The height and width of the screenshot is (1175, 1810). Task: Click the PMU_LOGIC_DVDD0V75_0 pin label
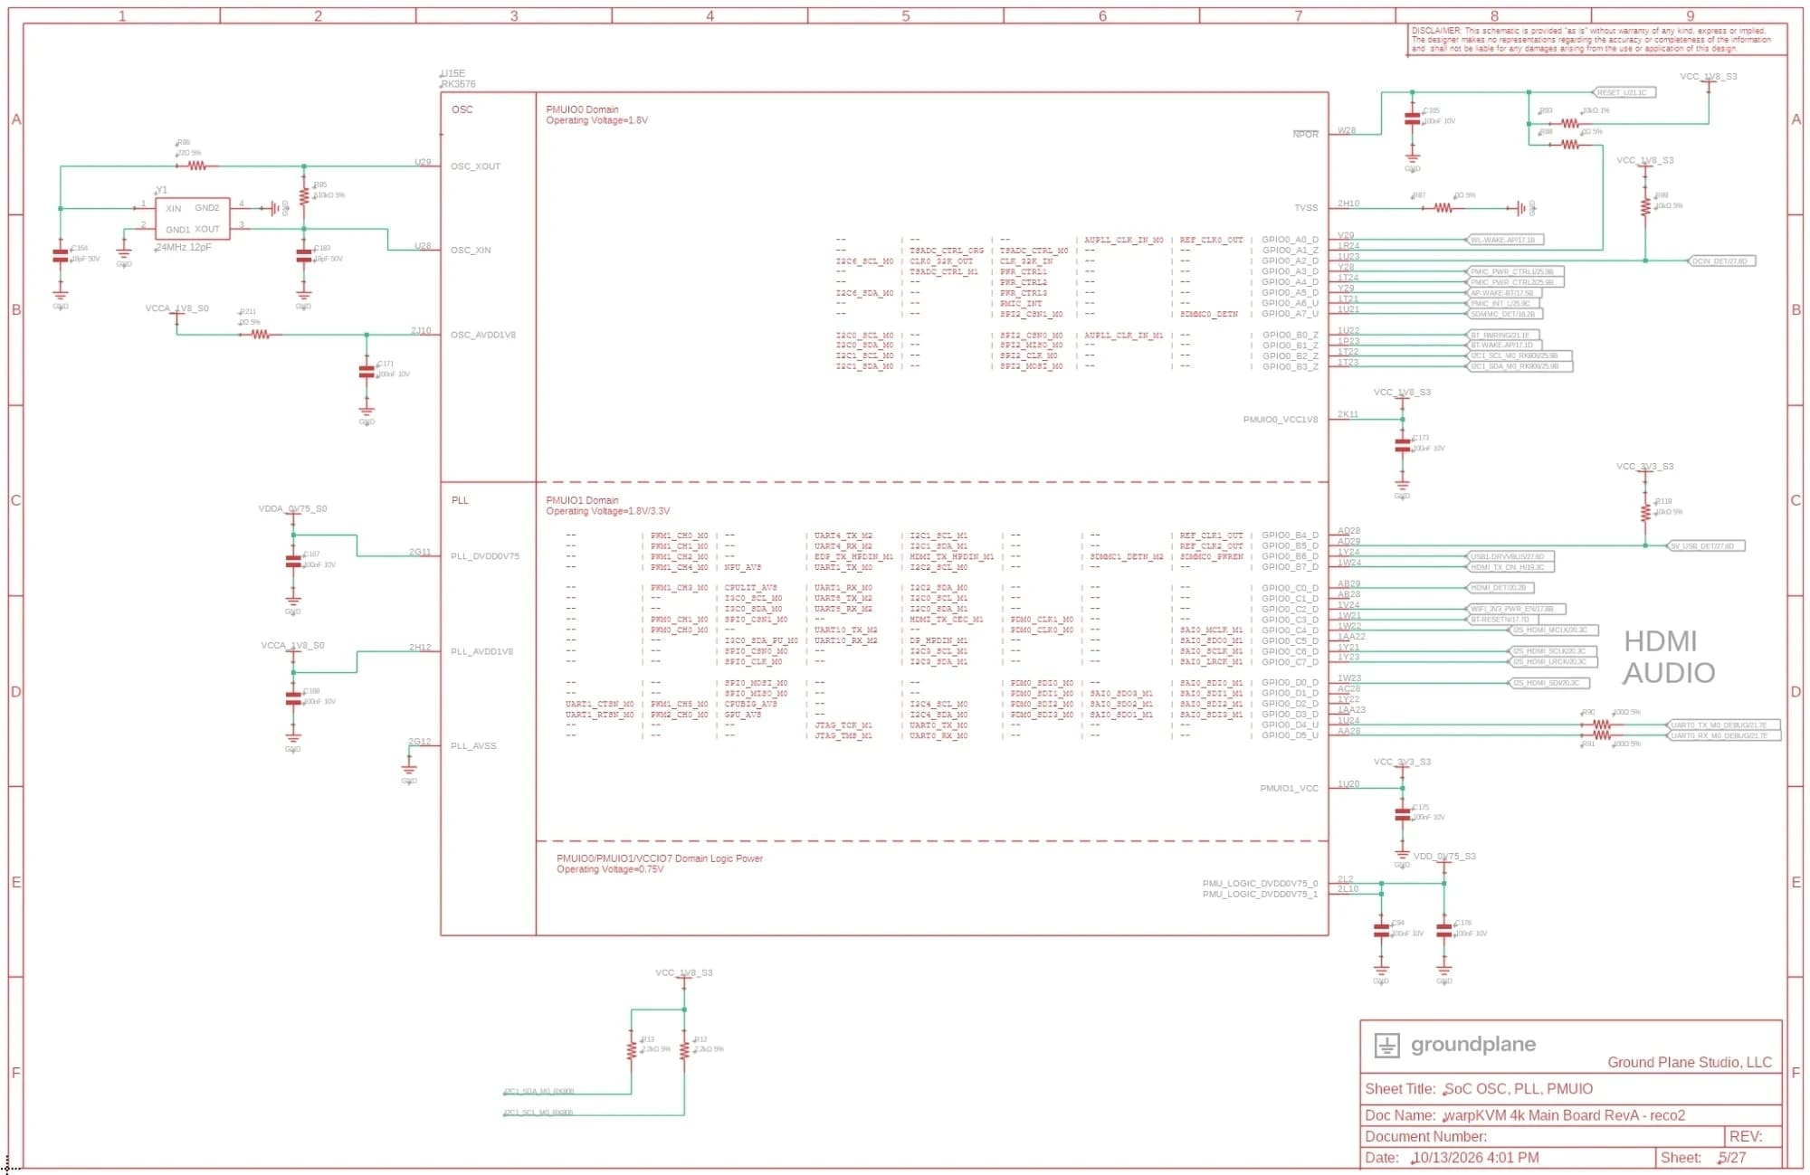point(1260,883)
